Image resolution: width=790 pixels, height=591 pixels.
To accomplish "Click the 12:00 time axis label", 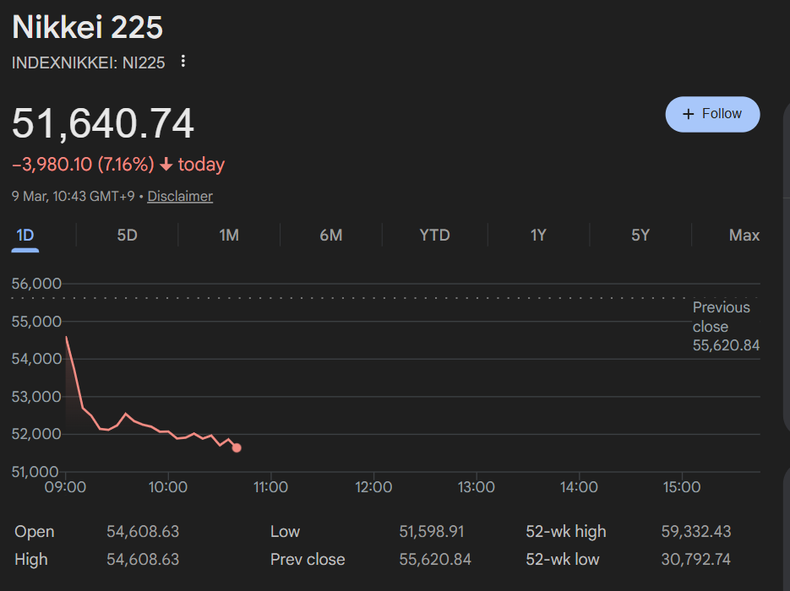I will click(x=373, y=487).
